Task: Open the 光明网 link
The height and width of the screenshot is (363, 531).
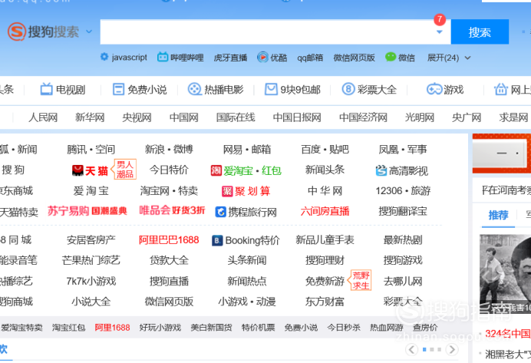Action: click(x=420, y=117)
